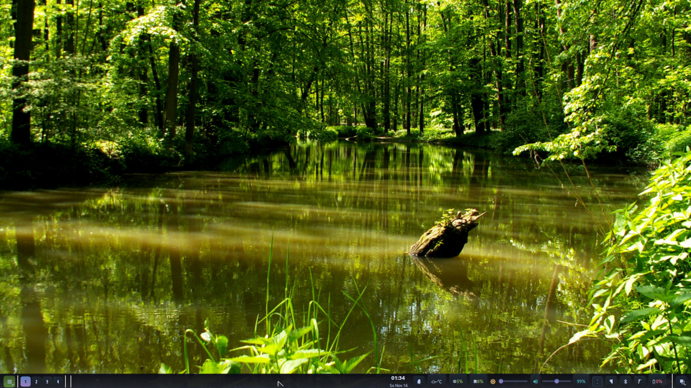Click the brightness sun icon
Viewport: 691px width, 388px height.
493,382
